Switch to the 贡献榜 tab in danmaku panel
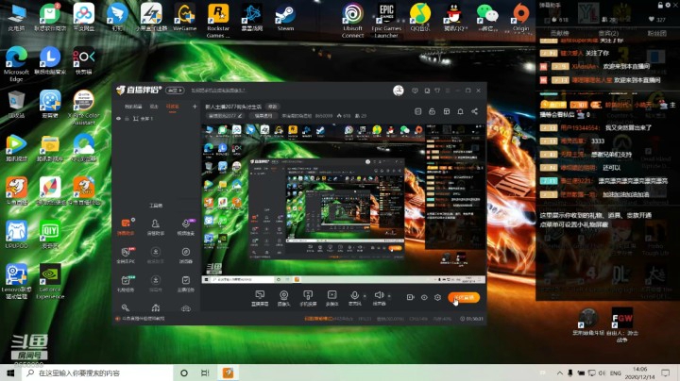The height and width of the screenshot is (381, 680). pos(559,33)
